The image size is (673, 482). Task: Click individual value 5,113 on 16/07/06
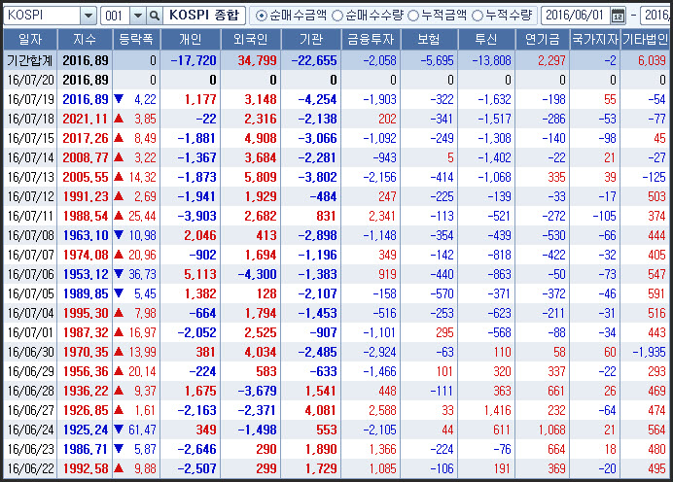click(200, 274)
